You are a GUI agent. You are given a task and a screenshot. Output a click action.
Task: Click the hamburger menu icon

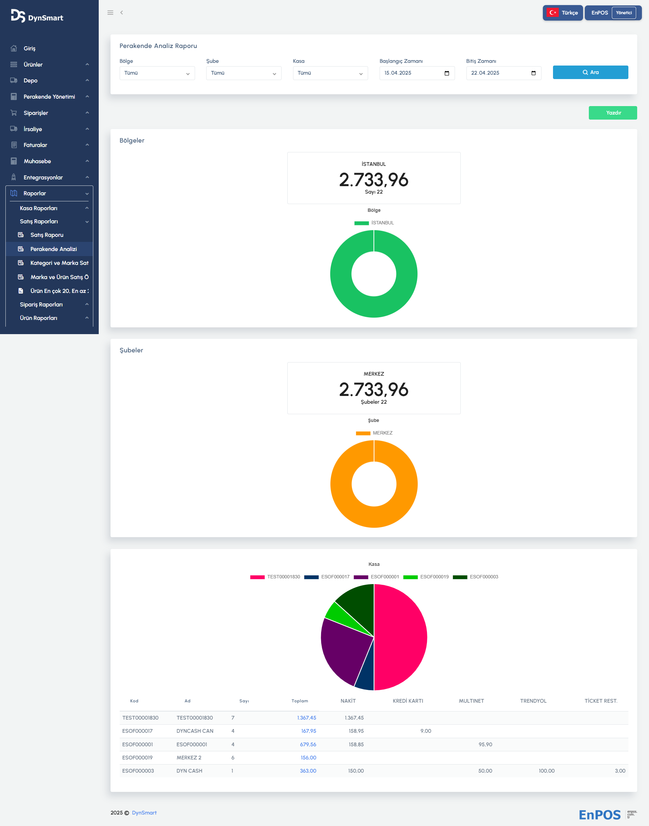click(x=110, y=12)
